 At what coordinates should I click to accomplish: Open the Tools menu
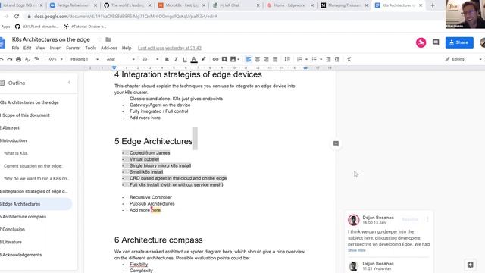(91, 48)
